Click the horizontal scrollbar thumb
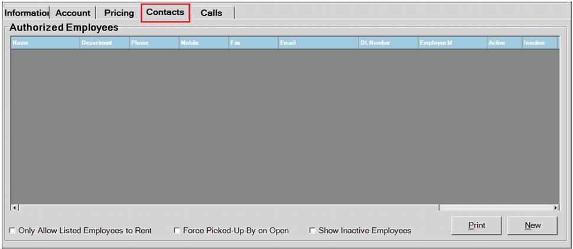 [x=229, y=208]
